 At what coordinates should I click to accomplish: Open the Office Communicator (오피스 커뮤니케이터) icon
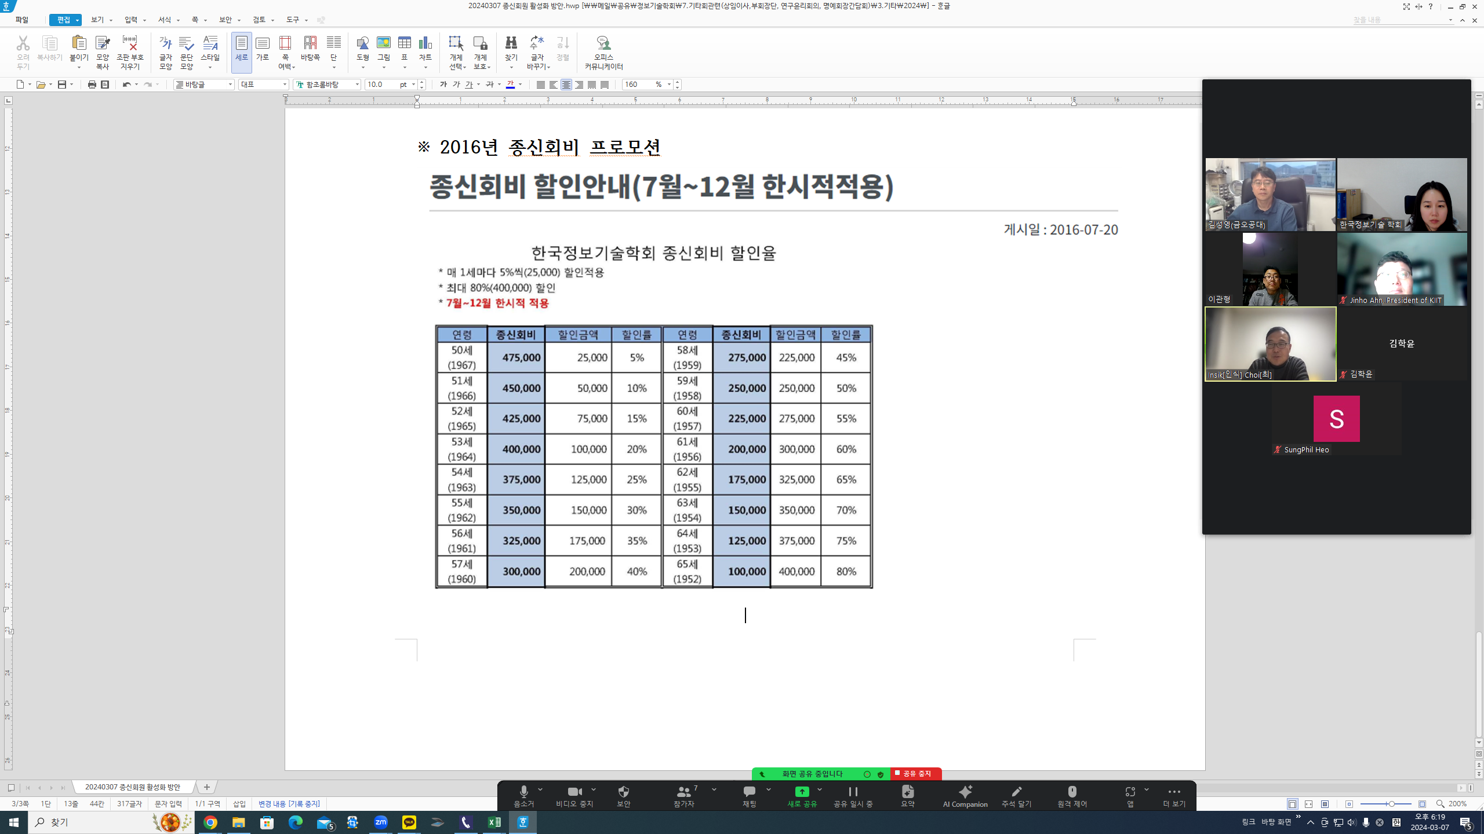click(603, 43)
